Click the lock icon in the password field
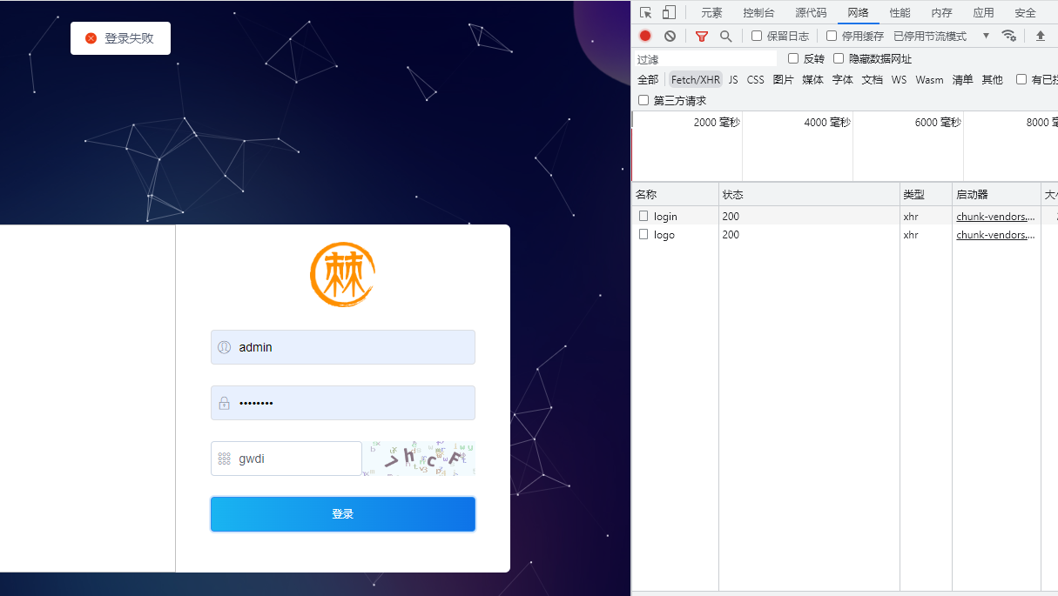Image resolution: width=1058 pixels, height=596 pixels. coord(224,403)
